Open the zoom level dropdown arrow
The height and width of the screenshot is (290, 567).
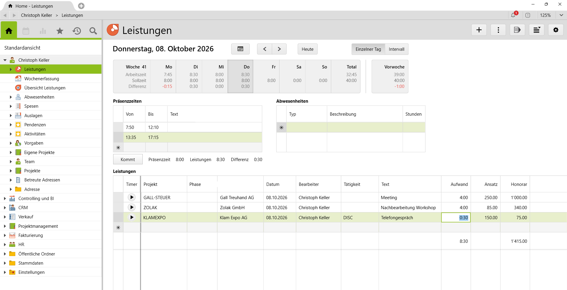pos(561,15)
